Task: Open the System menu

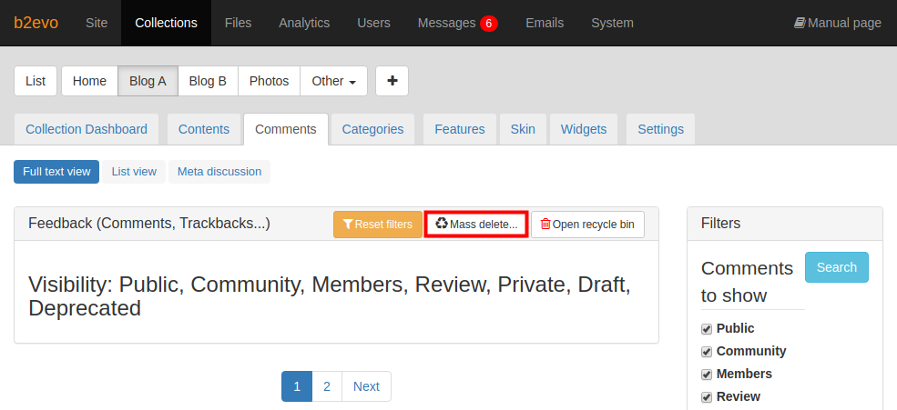Action: [612, 23]
